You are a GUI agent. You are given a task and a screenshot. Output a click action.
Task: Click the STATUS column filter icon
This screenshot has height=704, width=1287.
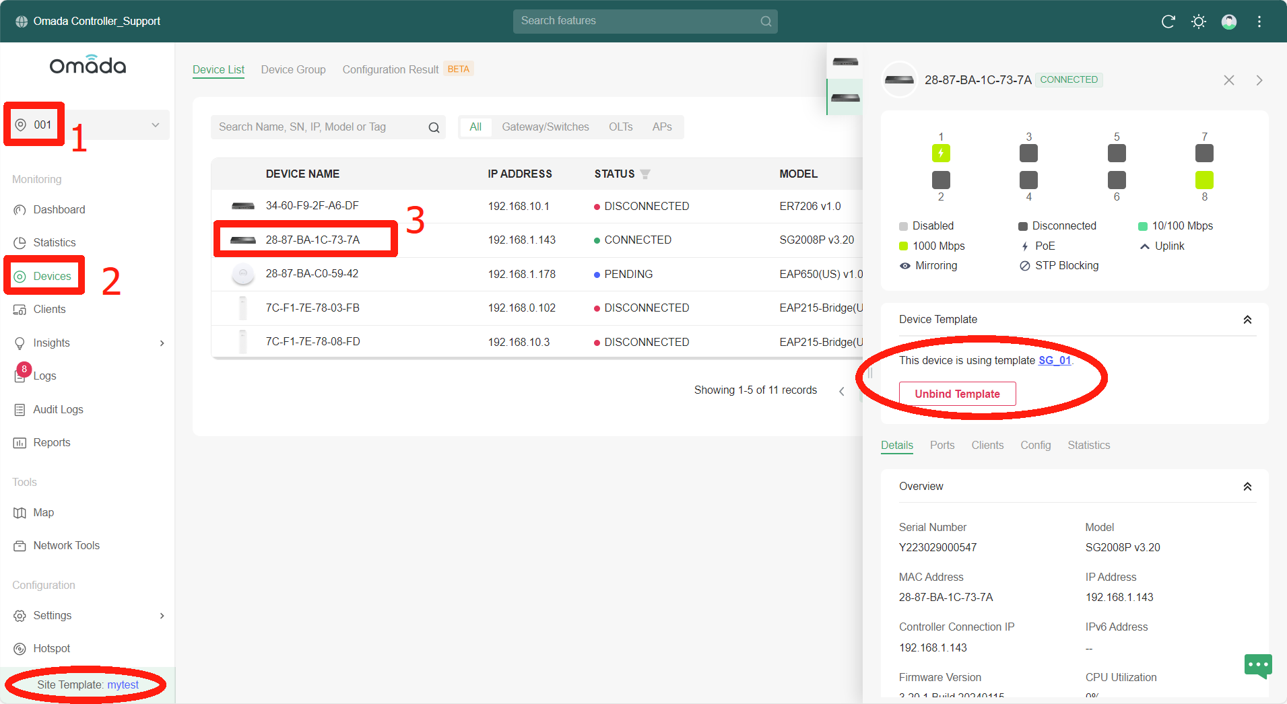tap(645, 174)
